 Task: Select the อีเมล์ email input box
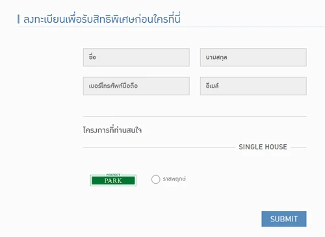pos(253,86)
